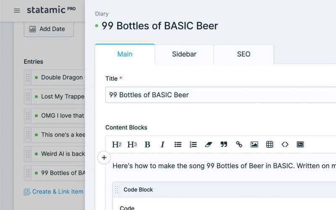Toggle italic text formatting
This screenshot has height=210, width=336.
click(x=163, y=144)
